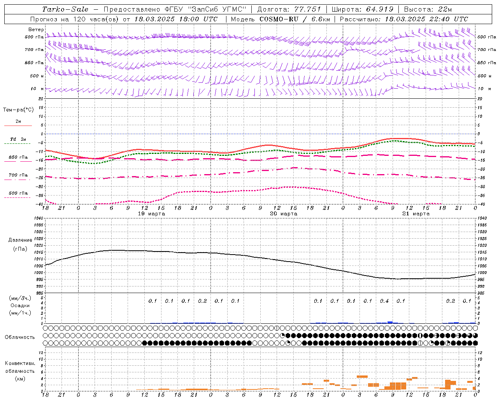Image resolution: width=498 pixels, height=398 pixels.
Task: Select the 0.4 precipitation value
Action: (384, 301)
